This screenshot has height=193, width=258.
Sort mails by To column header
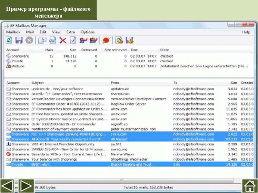click(x=194, y=83)
